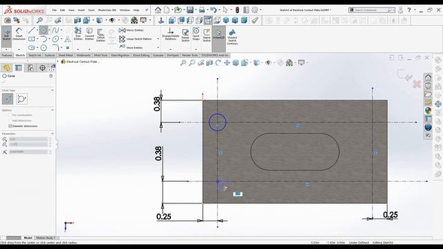Select the Perimeter Circle type
This screenshot has height=249, width=443.
21,99
